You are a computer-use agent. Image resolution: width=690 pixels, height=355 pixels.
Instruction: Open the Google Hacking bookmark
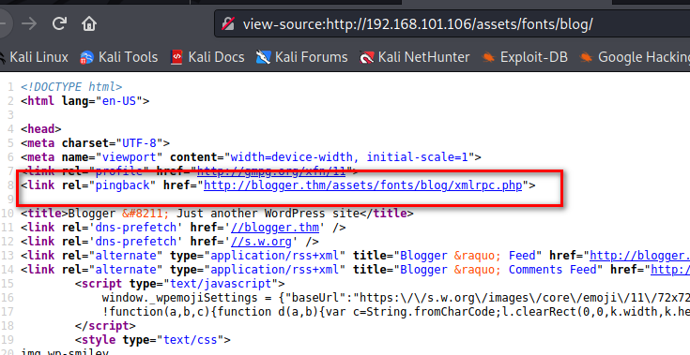[x=635, y=57]
